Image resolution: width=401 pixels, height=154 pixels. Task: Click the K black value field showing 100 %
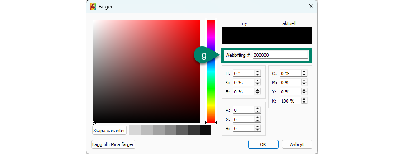point(290,101)
